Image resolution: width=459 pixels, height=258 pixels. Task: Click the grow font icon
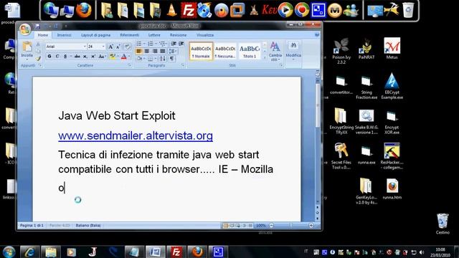110,47
